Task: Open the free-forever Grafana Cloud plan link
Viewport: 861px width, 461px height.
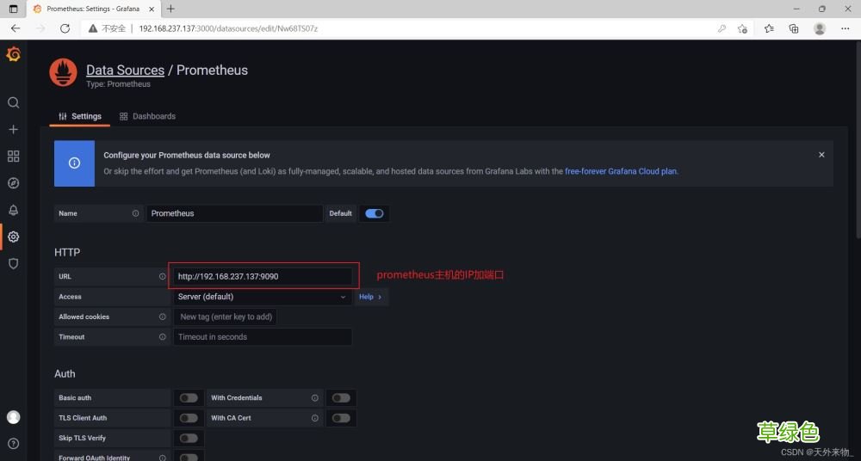Action: [x=621, y=171]
